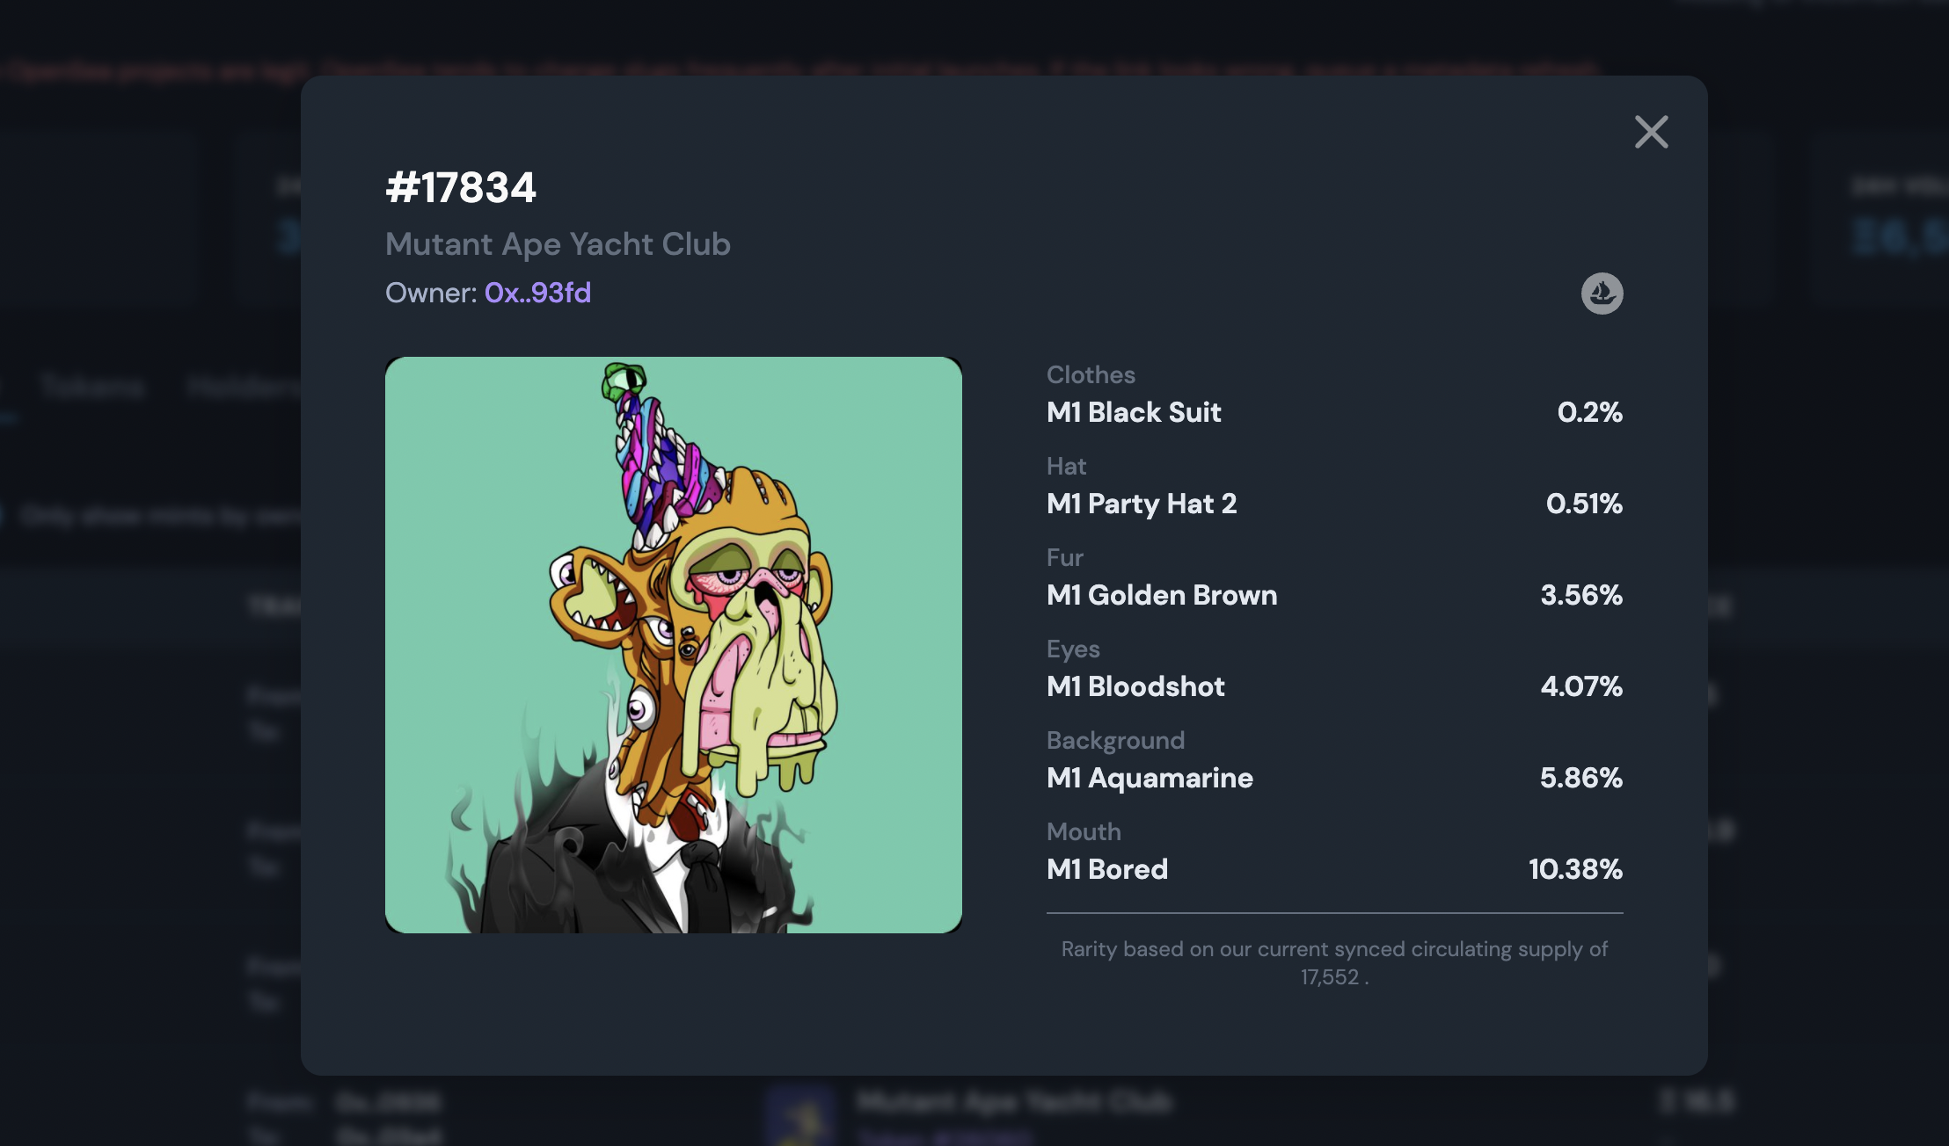1949x1146 pixels.
Task: Select the M1 Aquamarine background trait
Action: [1150, 778]
